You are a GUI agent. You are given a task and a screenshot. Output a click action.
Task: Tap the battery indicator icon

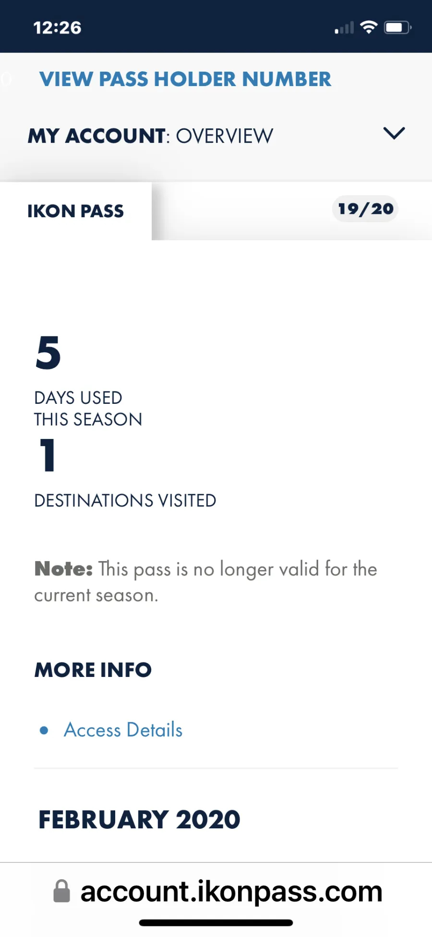click(397, 27)
